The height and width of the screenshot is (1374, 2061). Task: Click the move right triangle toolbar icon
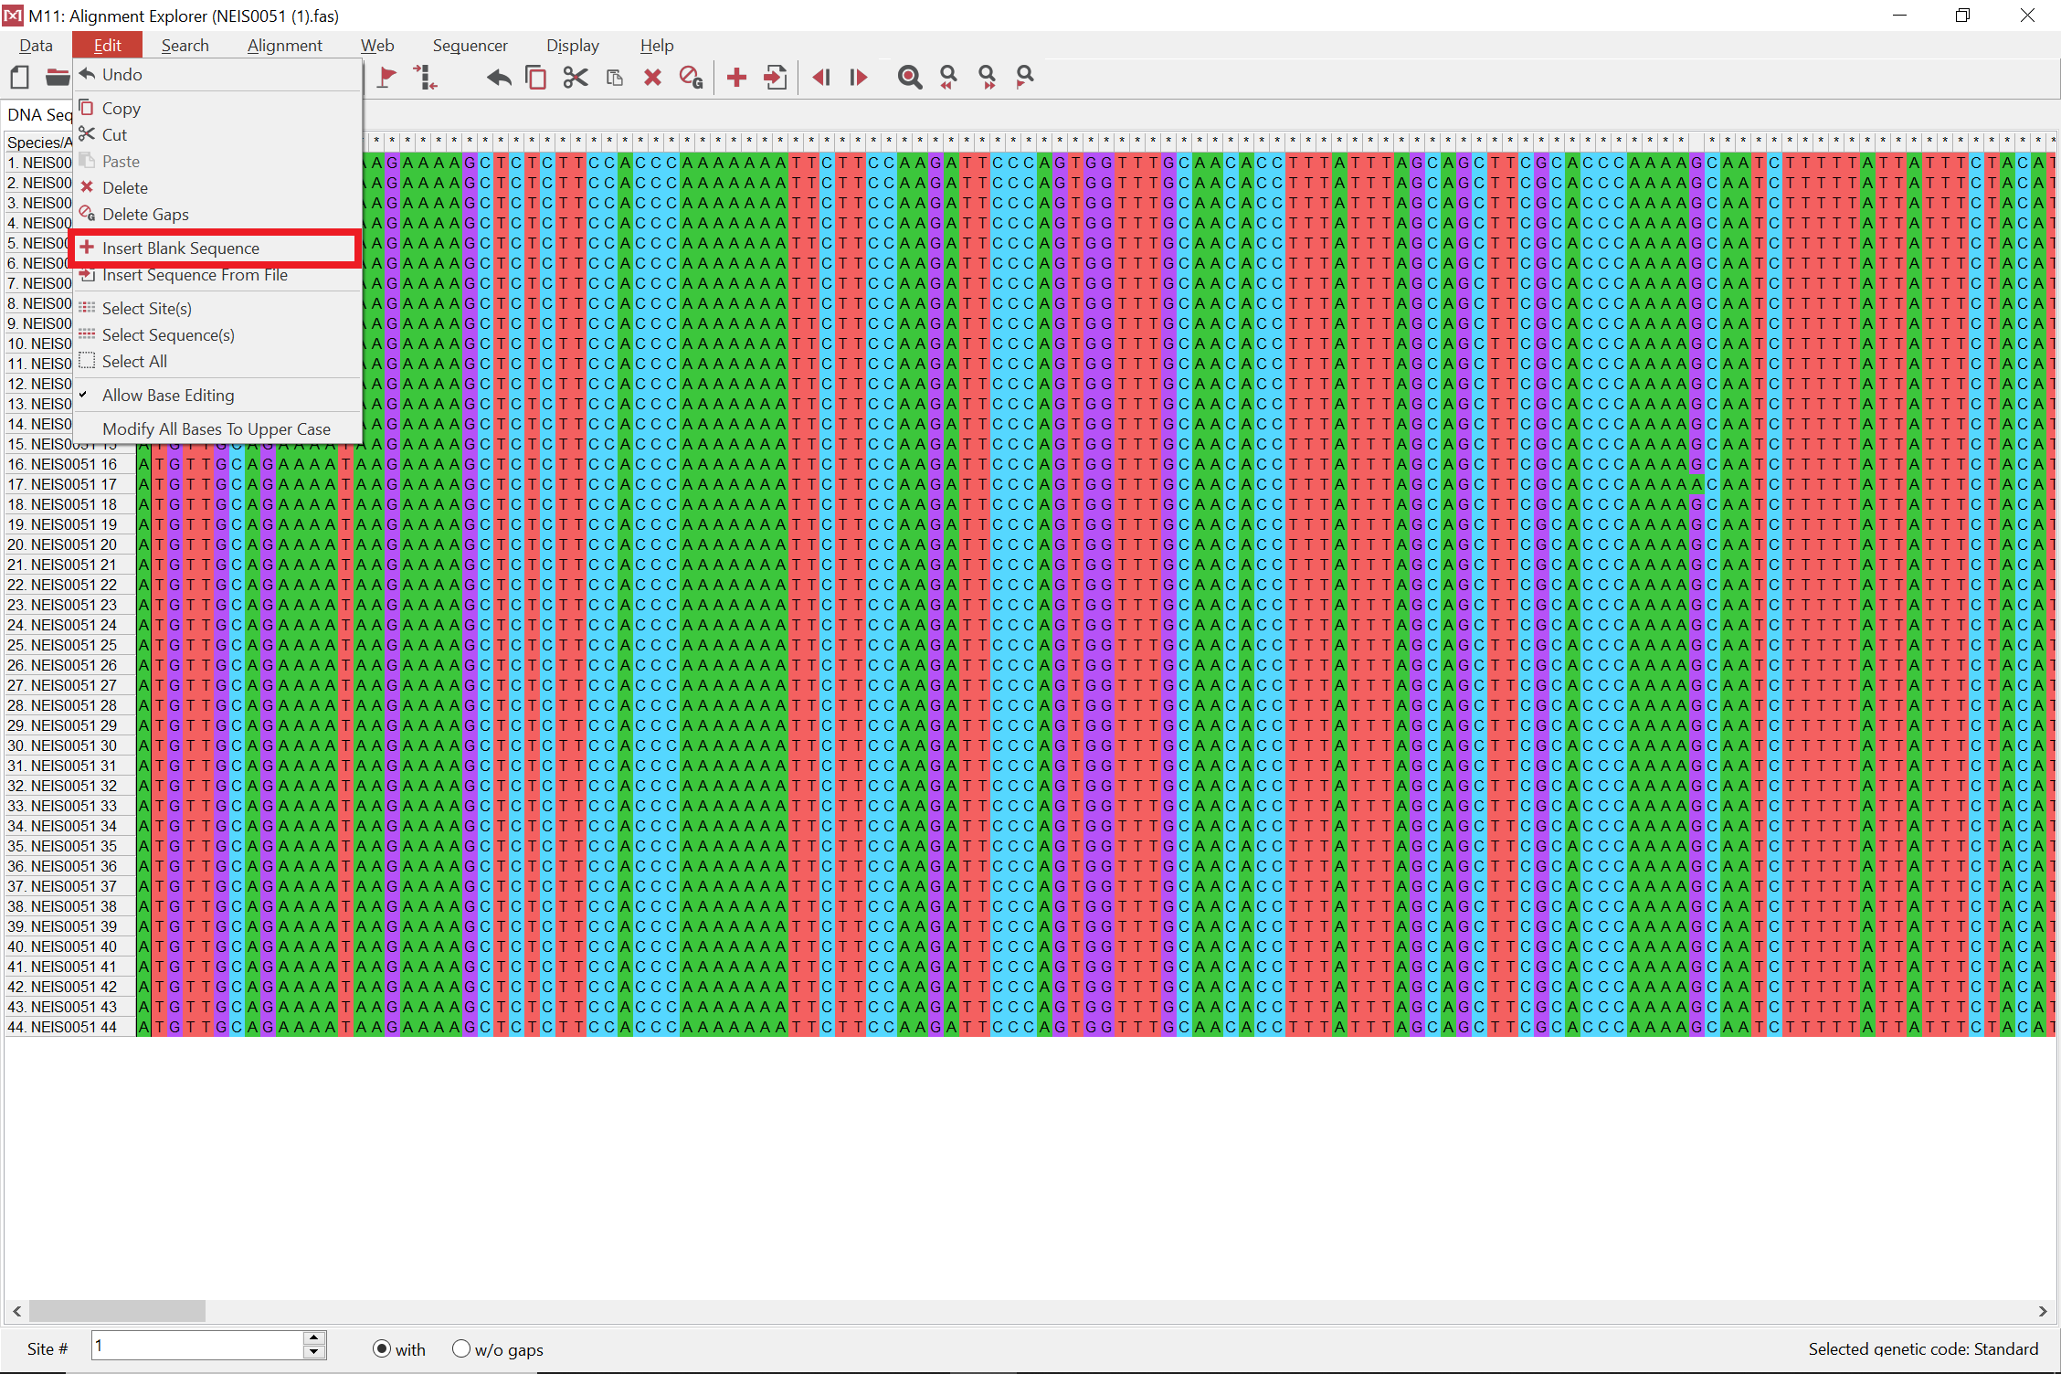[858, 78]
